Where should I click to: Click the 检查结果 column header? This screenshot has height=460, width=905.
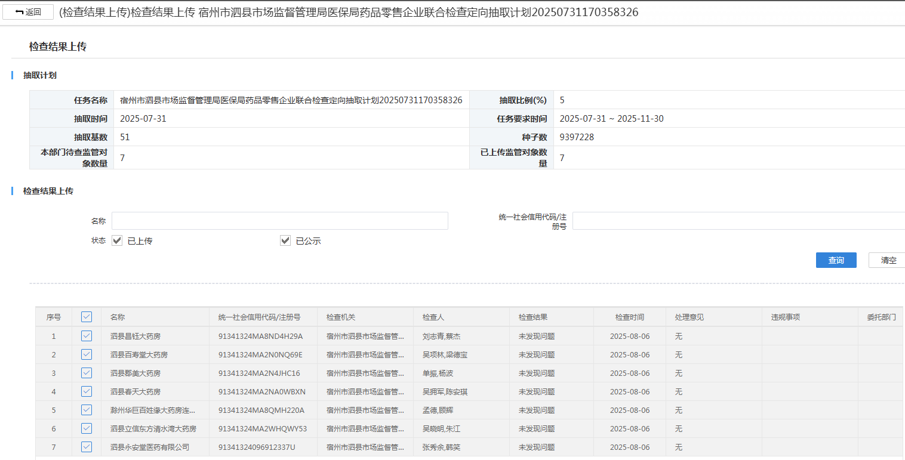pyautogui.click(x=532, y=317)
